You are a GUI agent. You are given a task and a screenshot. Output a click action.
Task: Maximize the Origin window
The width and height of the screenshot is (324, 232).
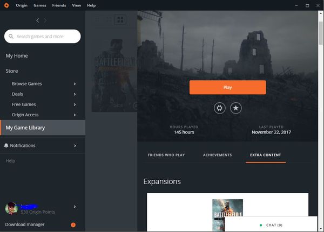(307, 5)
